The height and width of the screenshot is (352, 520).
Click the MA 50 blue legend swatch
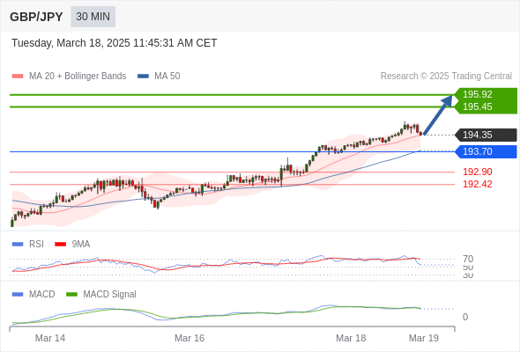tap(143, 77)
